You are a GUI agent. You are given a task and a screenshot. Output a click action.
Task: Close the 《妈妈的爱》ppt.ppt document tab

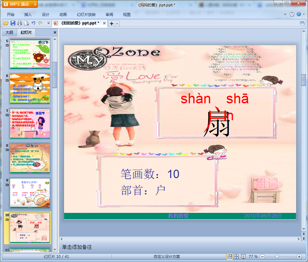pyautogui.click(x=104, y=23)
